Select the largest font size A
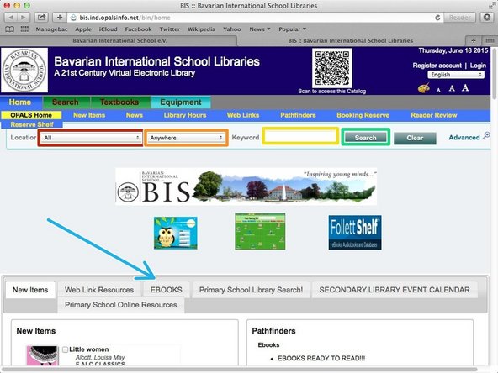The image size is (498, 373). (x=465, y=87)
